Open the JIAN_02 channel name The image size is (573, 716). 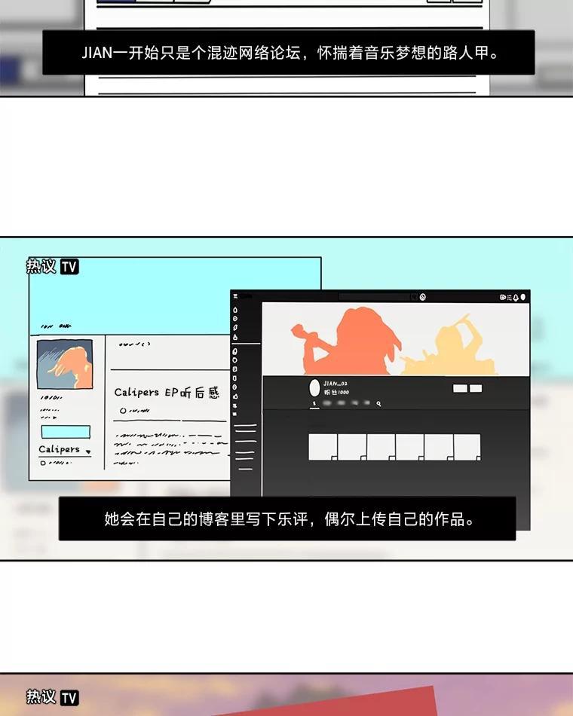point(336,384)
